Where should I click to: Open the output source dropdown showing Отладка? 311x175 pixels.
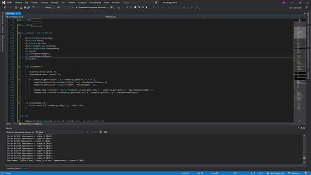(59, 132)
